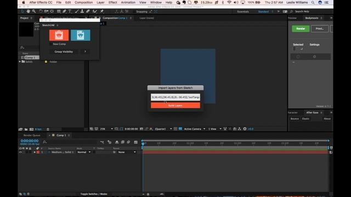Click the new folder icon in Project panel
The image size is (351, 197).
(26, 129)
